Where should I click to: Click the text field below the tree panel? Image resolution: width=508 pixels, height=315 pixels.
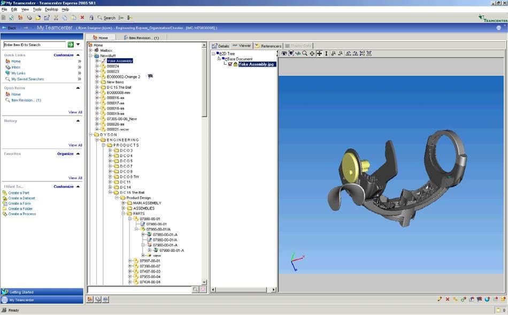(x=140, y=289)
